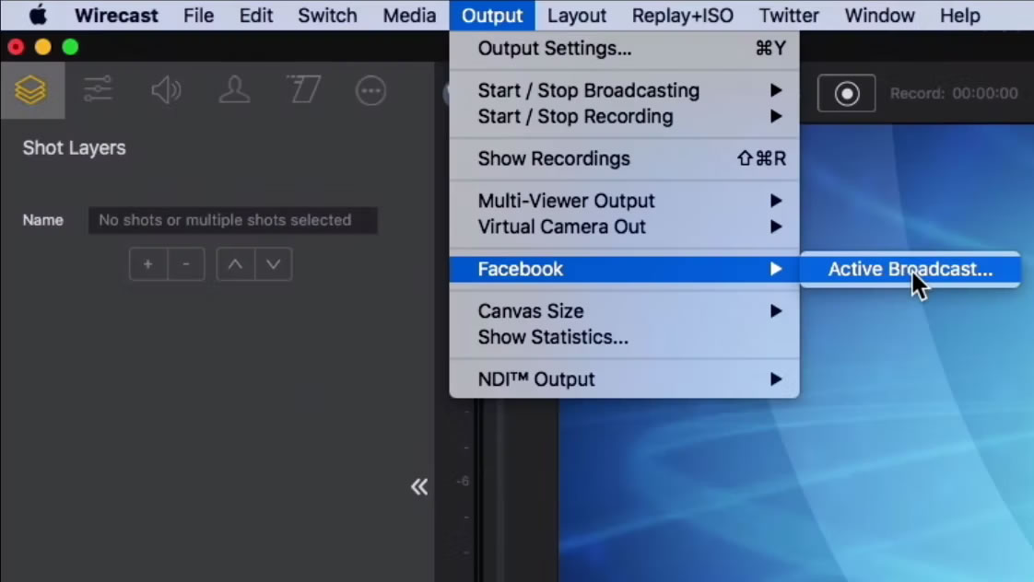Screen dimensions: 1034x582
Task: Choose Output Settings... menu item
Action: pyautogui.click(x=624, y=48)
